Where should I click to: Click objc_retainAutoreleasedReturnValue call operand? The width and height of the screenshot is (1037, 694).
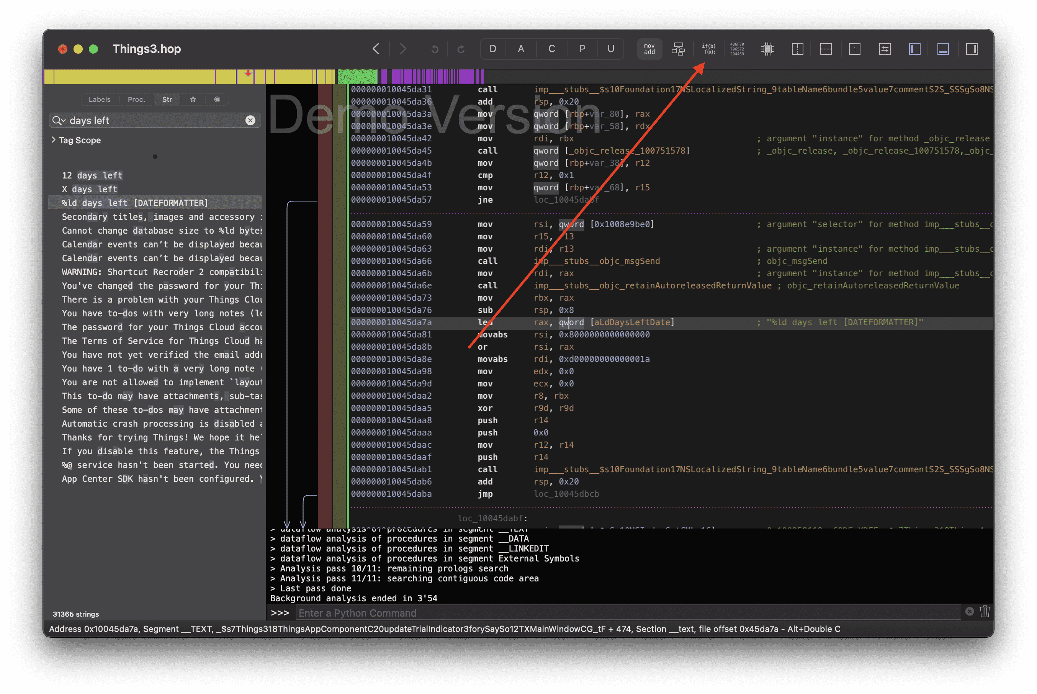pyautogui.click(x=653, y=285)
